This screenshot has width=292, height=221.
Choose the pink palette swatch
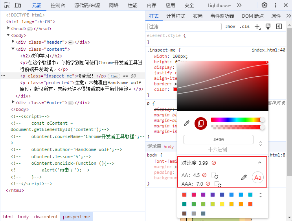[194, 195]
